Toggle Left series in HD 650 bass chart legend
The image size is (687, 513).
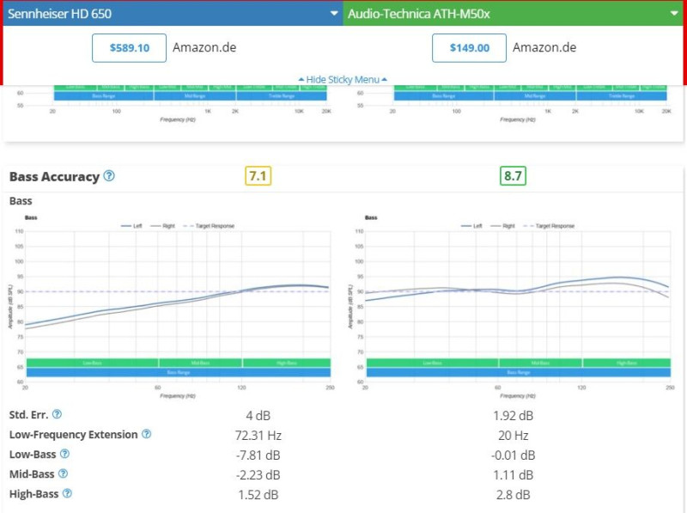(131, 226)
